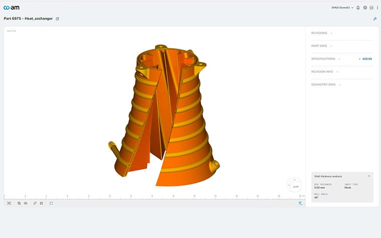Image resolution: width=381 pixels, height=238 pixels.
Task: Open the EMEA Demo01 account dropdown
Action: (342, 8)
